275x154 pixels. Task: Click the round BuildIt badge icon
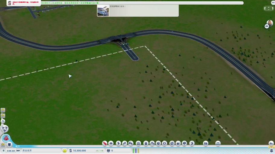(x=218, y=143)
